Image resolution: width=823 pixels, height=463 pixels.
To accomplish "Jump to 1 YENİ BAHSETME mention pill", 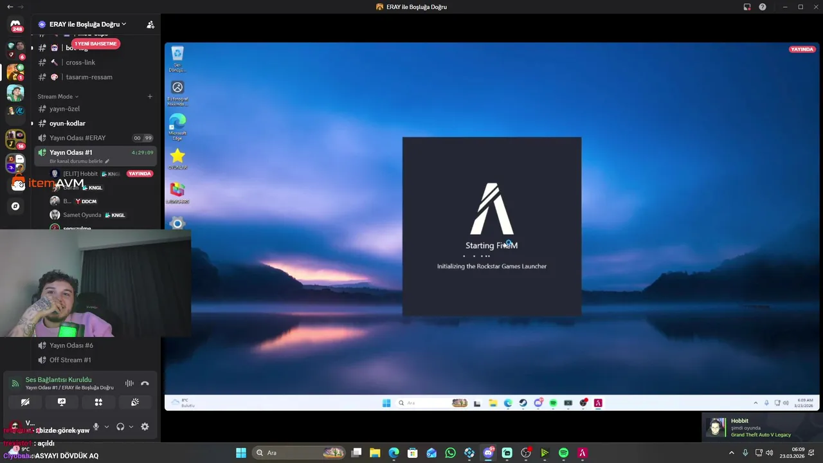I will pos(96,44).
